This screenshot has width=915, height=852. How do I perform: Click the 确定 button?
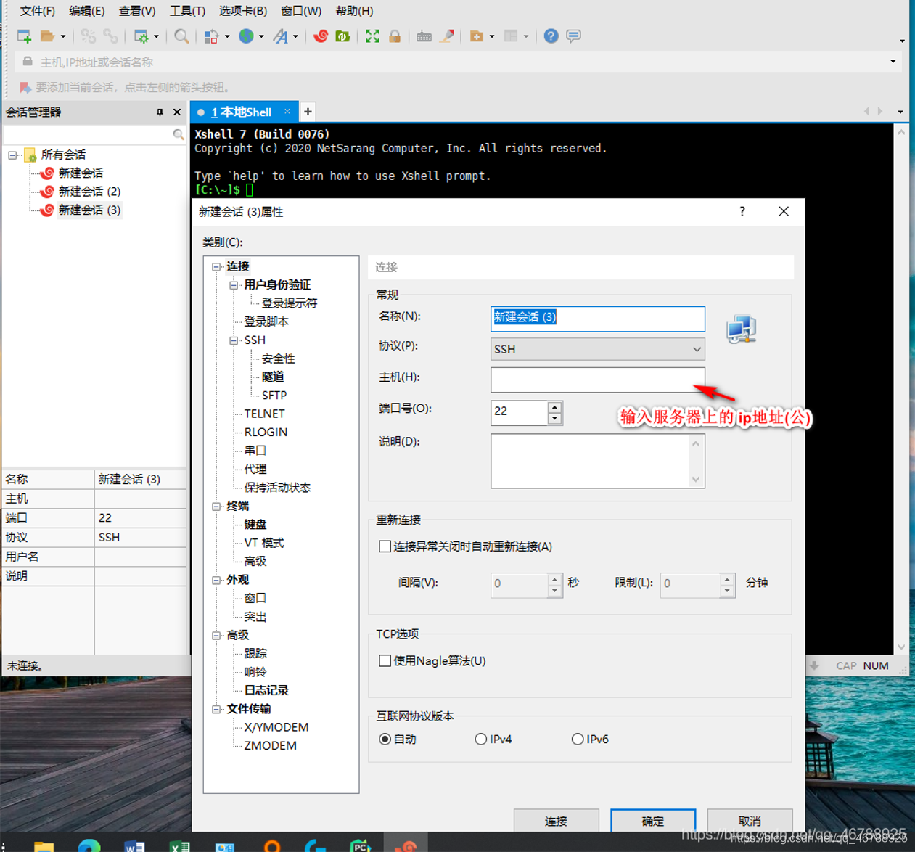coord(653,821)
